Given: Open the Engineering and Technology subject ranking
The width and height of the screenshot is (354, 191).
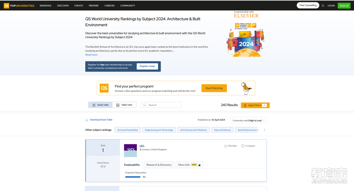Looking at the screenshot, I should pos(159,130).
